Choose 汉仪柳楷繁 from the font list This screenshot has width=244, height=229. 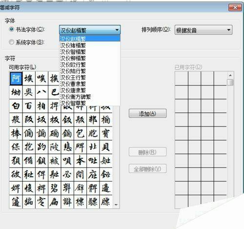90,58
